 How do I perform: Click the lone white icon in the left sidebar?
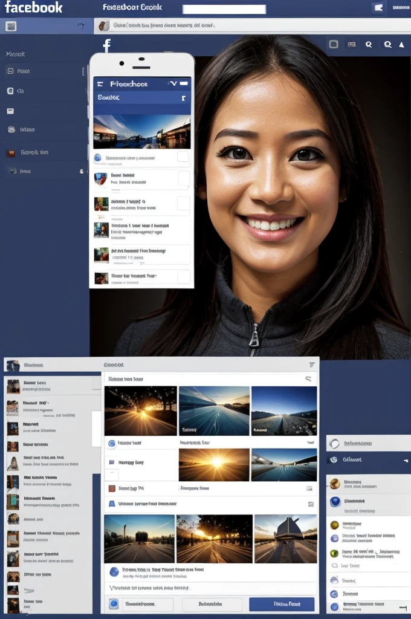tap(10, 111)
